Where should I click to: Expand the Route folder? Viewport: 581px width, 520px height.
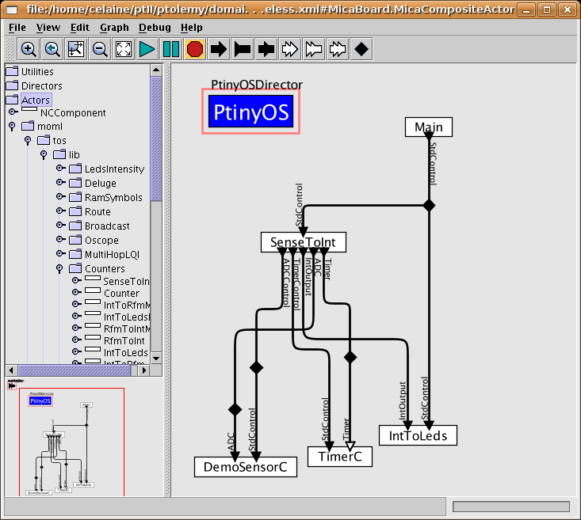[x=60, y=211]
